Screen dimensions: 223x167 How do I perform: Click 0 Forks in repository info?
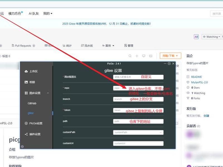point(195,98)
